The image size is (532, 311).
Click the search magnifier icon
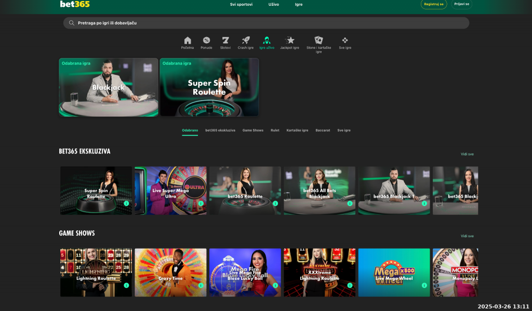(72, 23)
